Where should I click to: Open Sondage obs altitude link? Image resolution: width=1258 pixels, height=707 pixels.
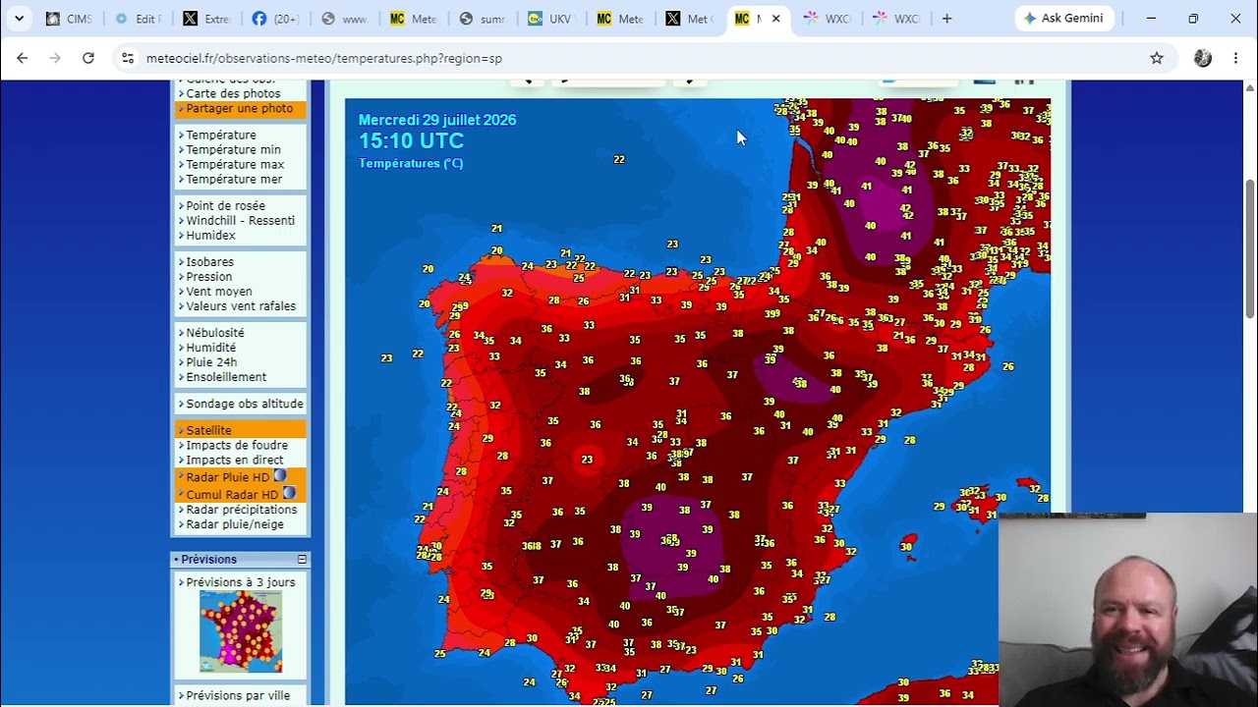tap(245, 403)
